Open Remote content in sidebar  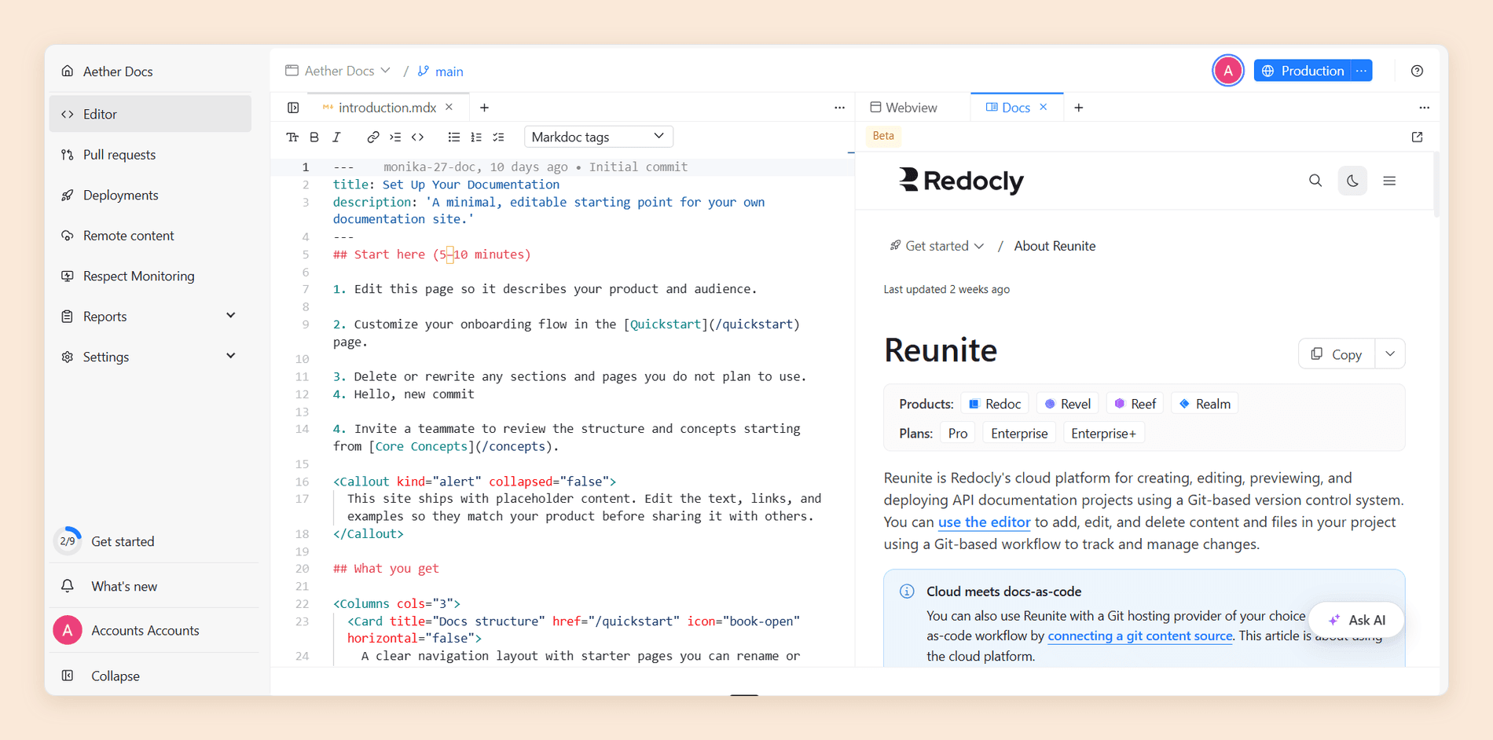pyautogui.click(x=150, y=236)
